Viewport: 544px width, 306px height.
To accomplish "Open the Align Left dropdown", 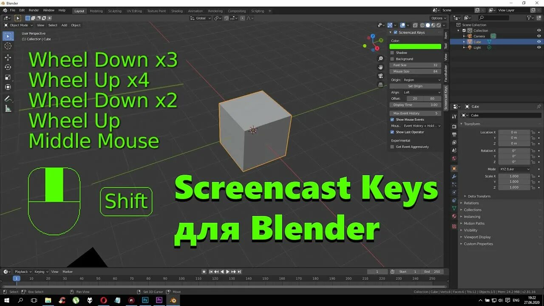I will (x=422, y=92).
